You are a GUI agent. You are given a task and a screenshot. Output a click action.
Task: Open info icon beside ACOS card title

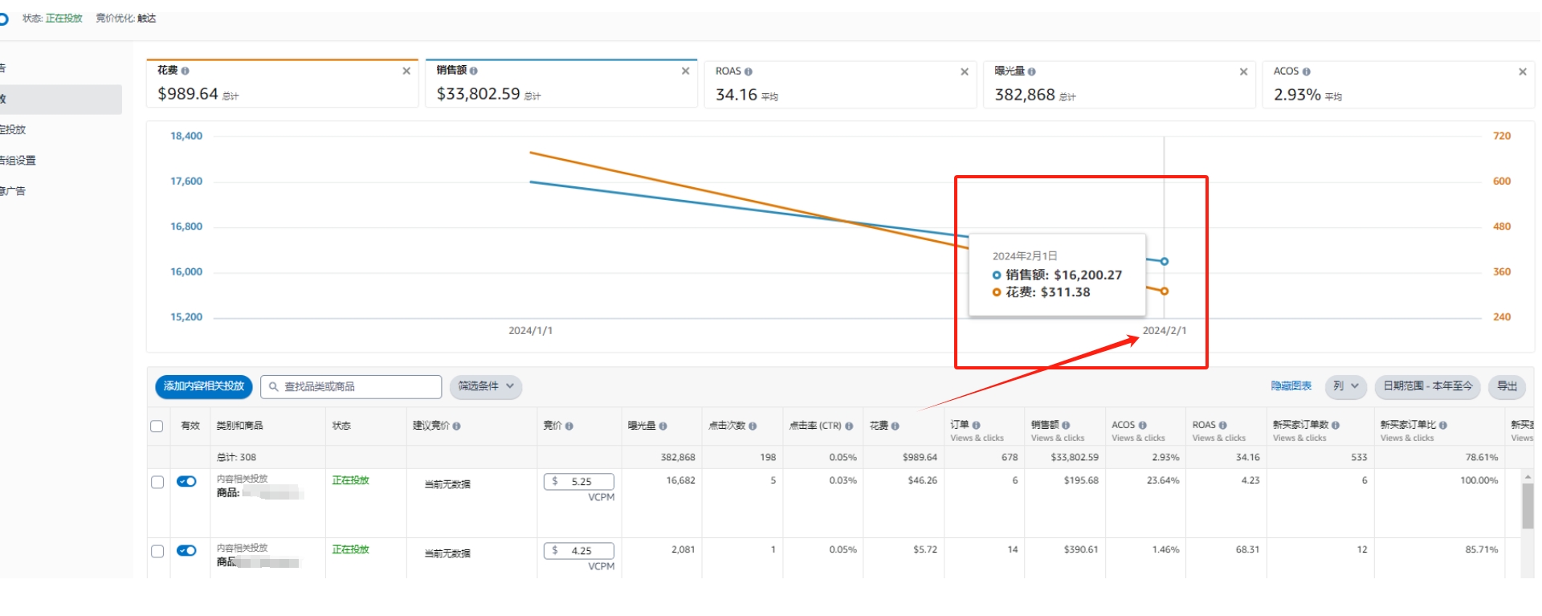pos(1307,71)
